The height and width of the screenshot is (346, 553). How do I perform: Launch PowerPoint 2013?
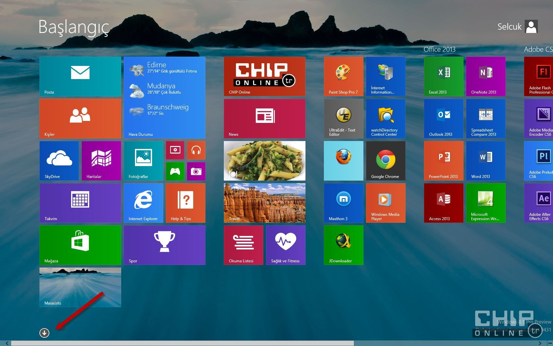click(x=444, y=161)
